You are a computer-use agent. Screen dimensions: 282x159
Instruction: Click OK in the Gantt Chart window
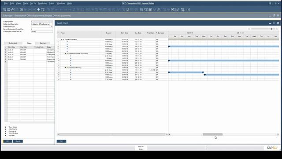pos(61,141)
